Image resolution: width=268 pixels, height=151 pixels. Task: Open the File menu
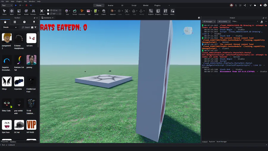point(2,1)
